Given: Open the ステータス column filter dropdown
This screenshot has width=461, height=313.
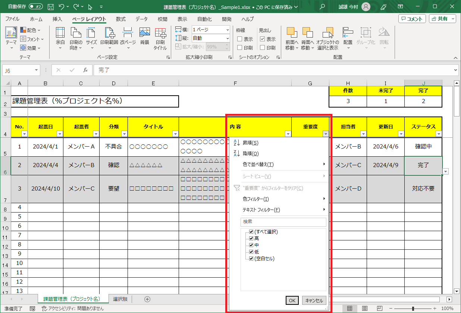Looking at the screenshot, I should coord(438,134).
